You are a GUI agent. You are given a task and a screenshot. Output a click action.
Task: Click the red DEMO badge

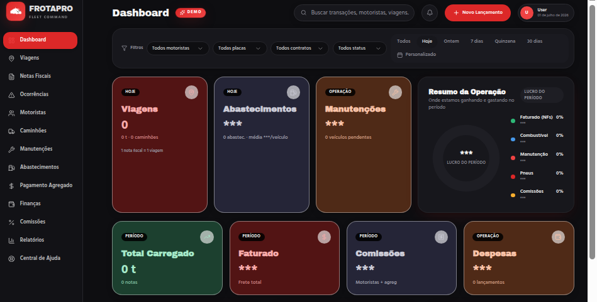click(x=191, y=13)
